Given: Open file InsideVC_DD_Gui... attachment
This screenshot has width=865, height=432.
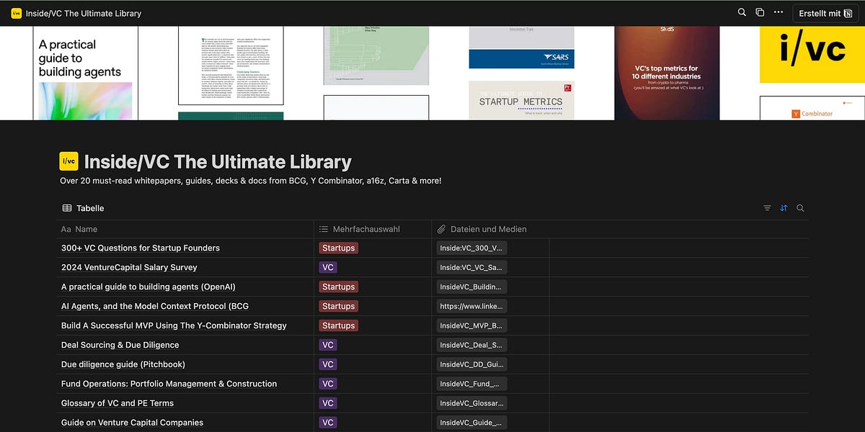Looking at the screenshot, I should pos(471,364).
